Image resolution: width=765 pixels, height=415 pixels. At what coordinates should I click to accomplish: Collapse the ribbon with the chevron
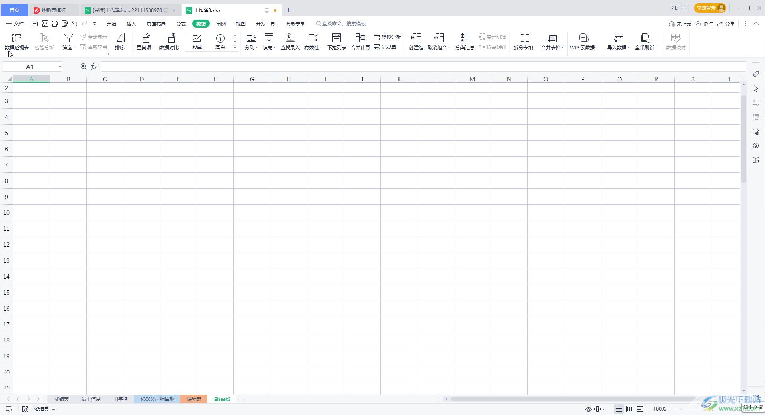point(756,24)
